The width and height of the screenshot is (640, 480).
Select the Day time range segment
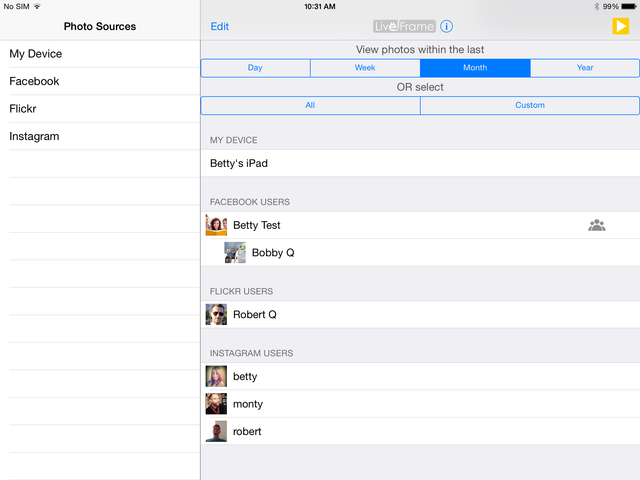256,68
